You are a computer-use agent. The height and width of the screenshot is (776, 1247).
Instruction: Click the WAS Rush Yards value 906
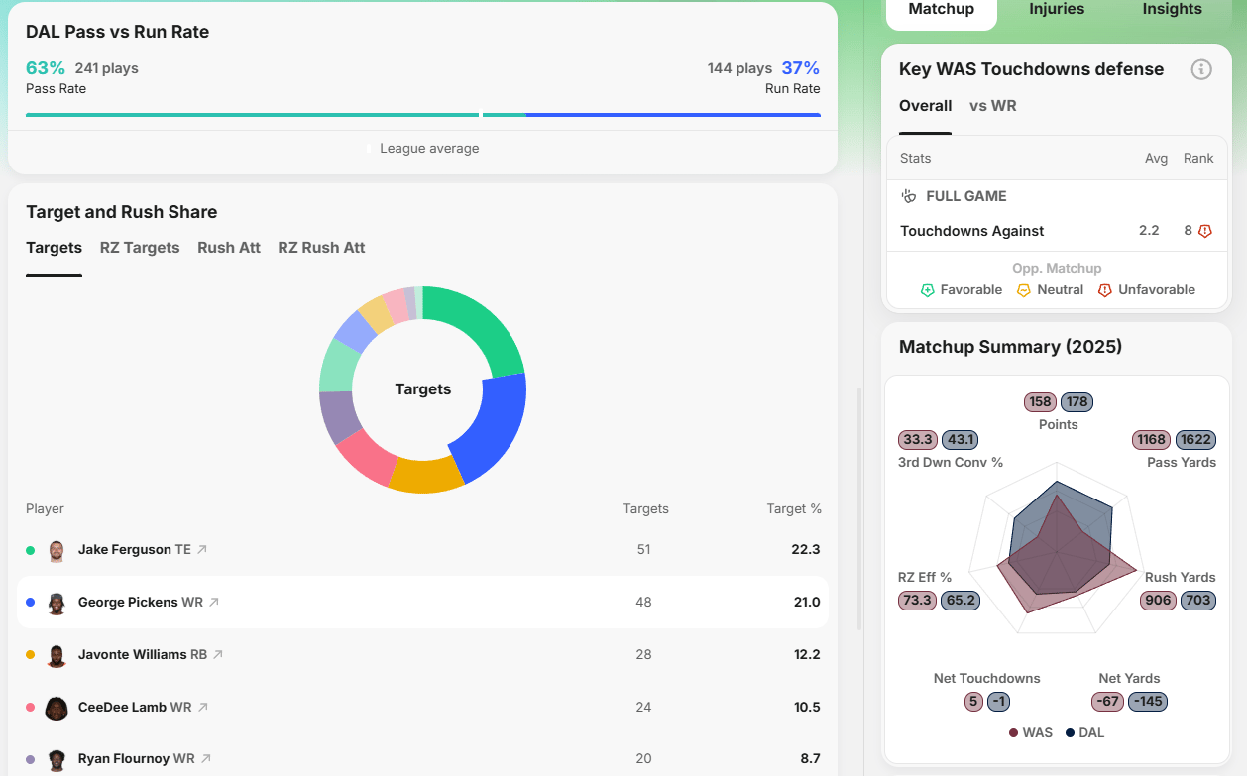tap(1158, 600)
